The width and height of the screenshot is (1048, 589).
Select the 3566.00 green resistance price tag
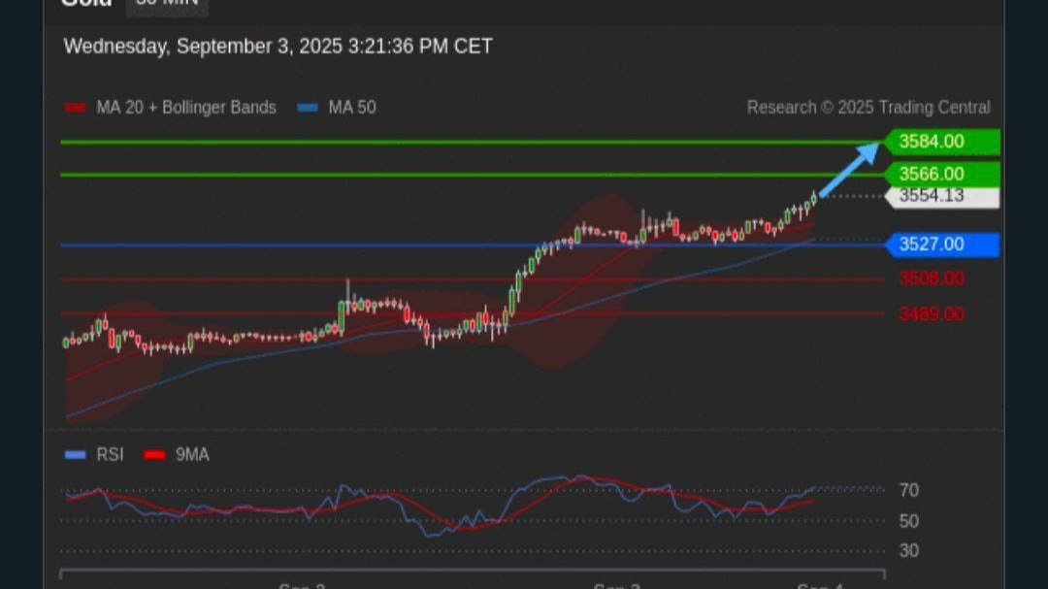tap(941, 175)
